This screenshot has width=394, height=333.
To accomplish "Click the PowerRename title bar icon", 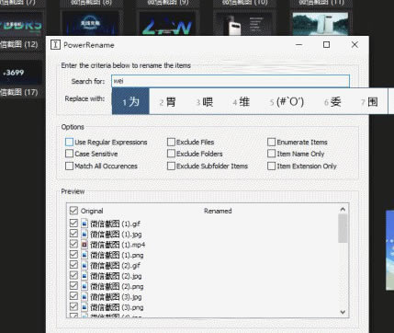I will tap(55, 45).
